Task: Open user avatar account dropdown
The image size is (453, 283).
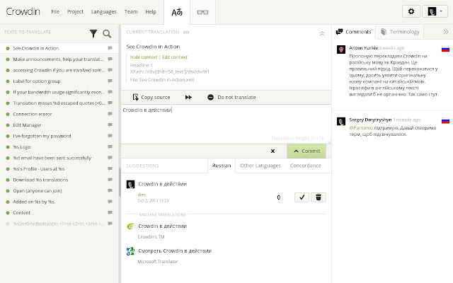Action: point(435,11)
